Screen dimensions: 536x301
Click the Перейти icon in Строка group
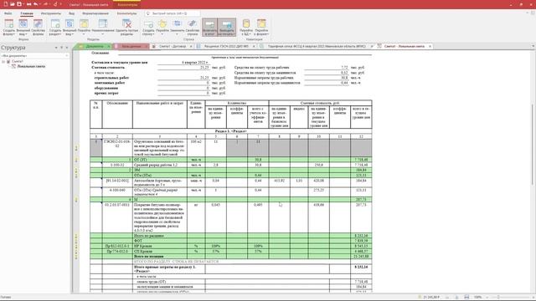162,27
